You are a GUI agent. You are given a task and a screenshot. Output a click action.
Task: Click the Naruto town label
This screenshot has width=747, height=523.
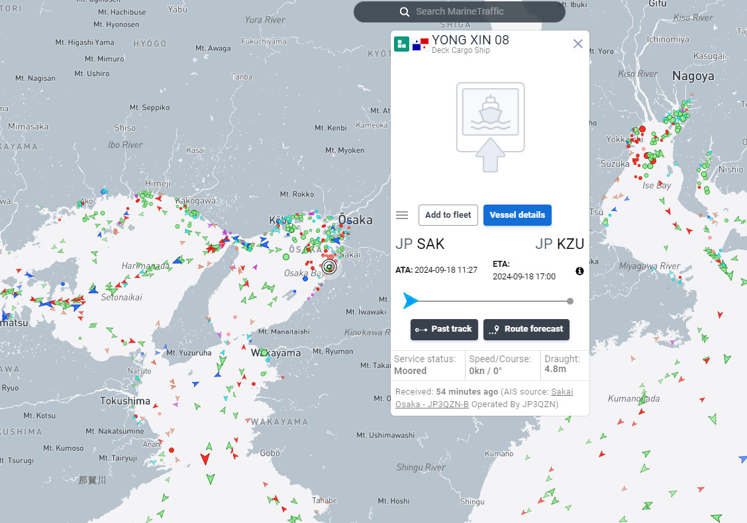(139, 371)
